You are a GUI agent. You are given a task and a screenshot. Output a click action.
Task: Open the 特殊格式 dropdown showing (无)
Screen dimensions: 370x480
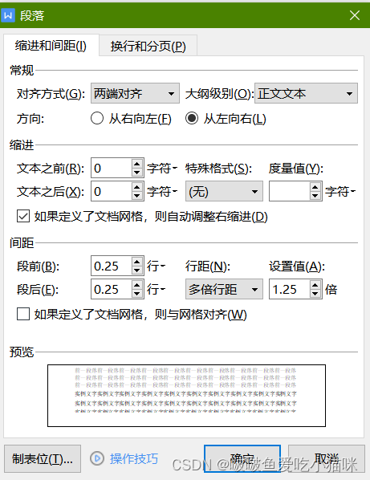click(224, 191)
